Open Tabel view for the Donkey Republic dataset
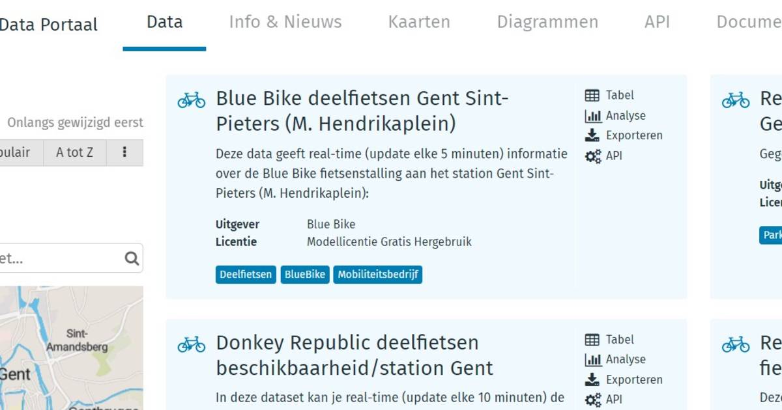 (609, 340)
